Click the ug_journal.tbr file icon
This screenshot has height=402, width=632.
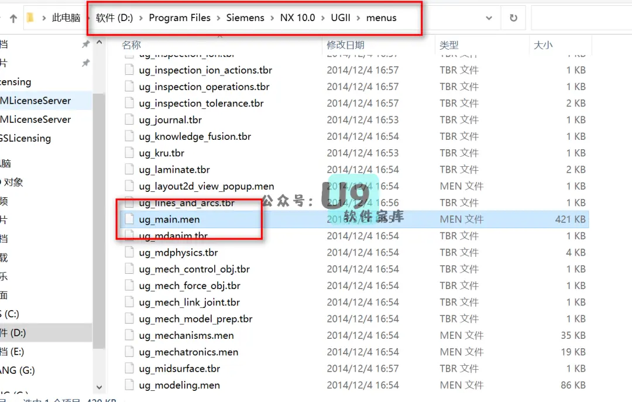click(x=129, y=119)
